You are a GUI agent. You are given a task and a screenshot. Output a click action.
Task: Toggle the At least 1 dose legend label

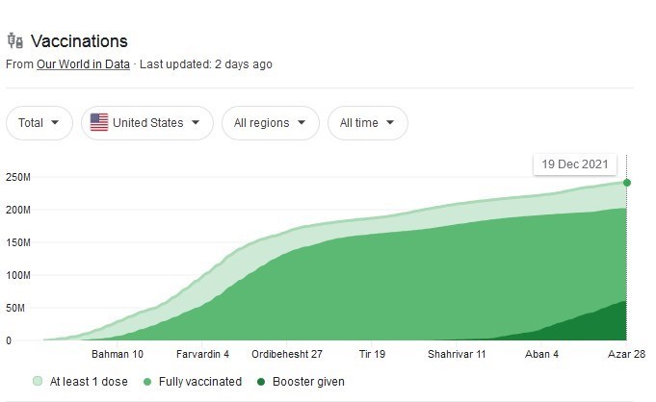tap(87, 382)
